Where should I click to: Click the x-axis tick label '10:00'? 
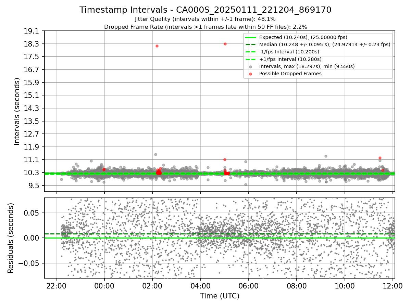345,286
